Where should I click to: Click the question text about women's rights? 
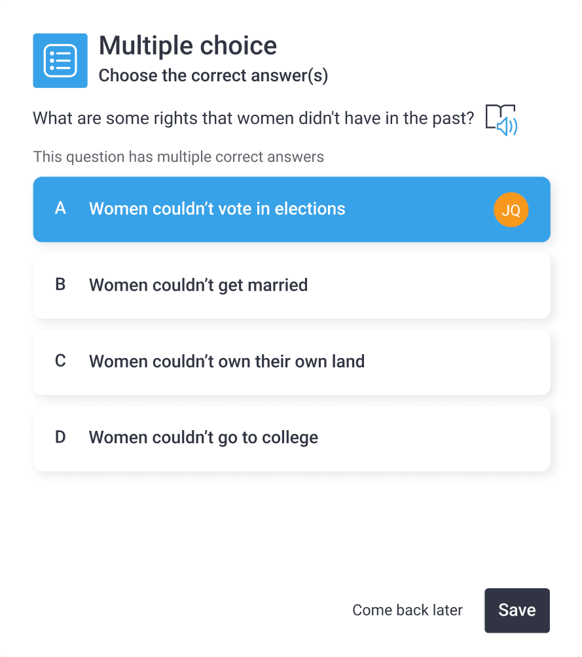[x=253, y=119]
